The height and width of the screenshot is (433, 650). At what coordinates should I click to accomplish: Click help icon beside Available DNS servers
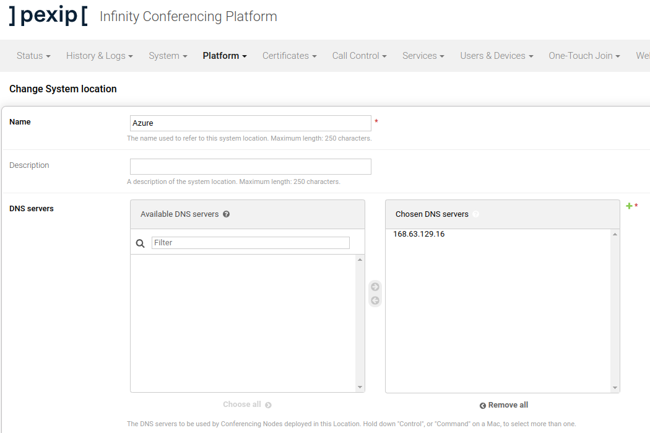[227, 214]
